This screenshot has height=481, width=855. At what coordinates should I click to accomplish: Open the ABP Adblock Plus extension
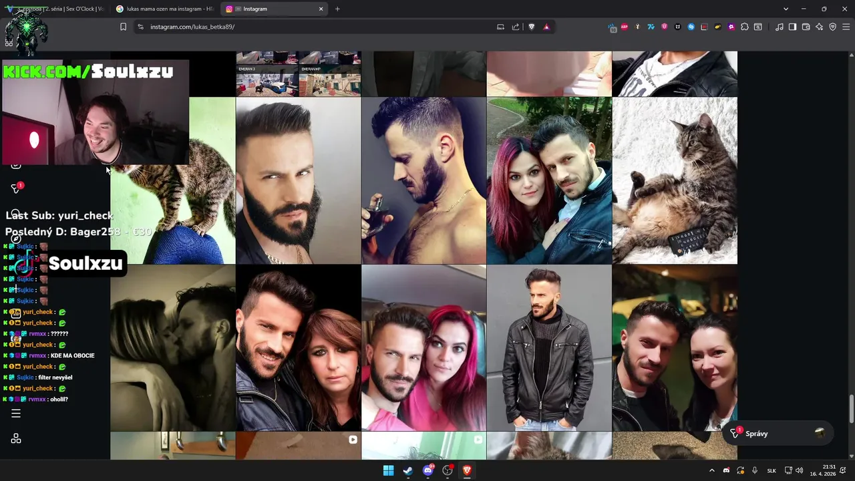(625, 27)
